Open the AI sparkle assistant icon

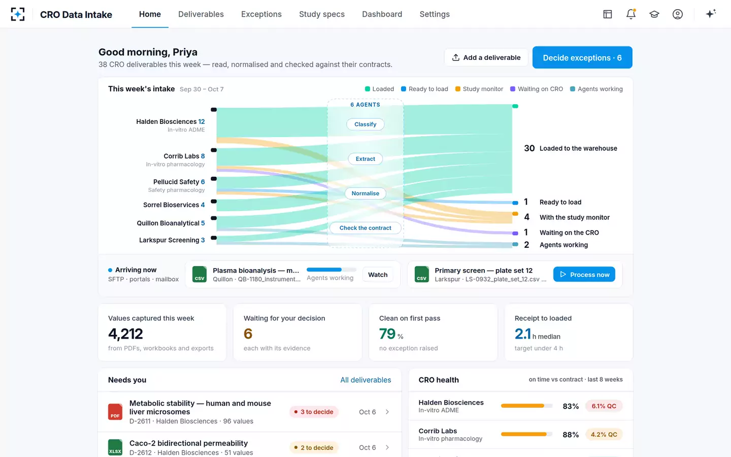click(x=711, y=14)
